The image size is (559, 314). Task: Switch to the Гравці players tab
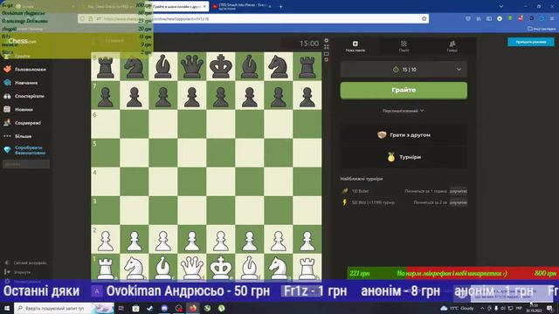coord(452,46)
